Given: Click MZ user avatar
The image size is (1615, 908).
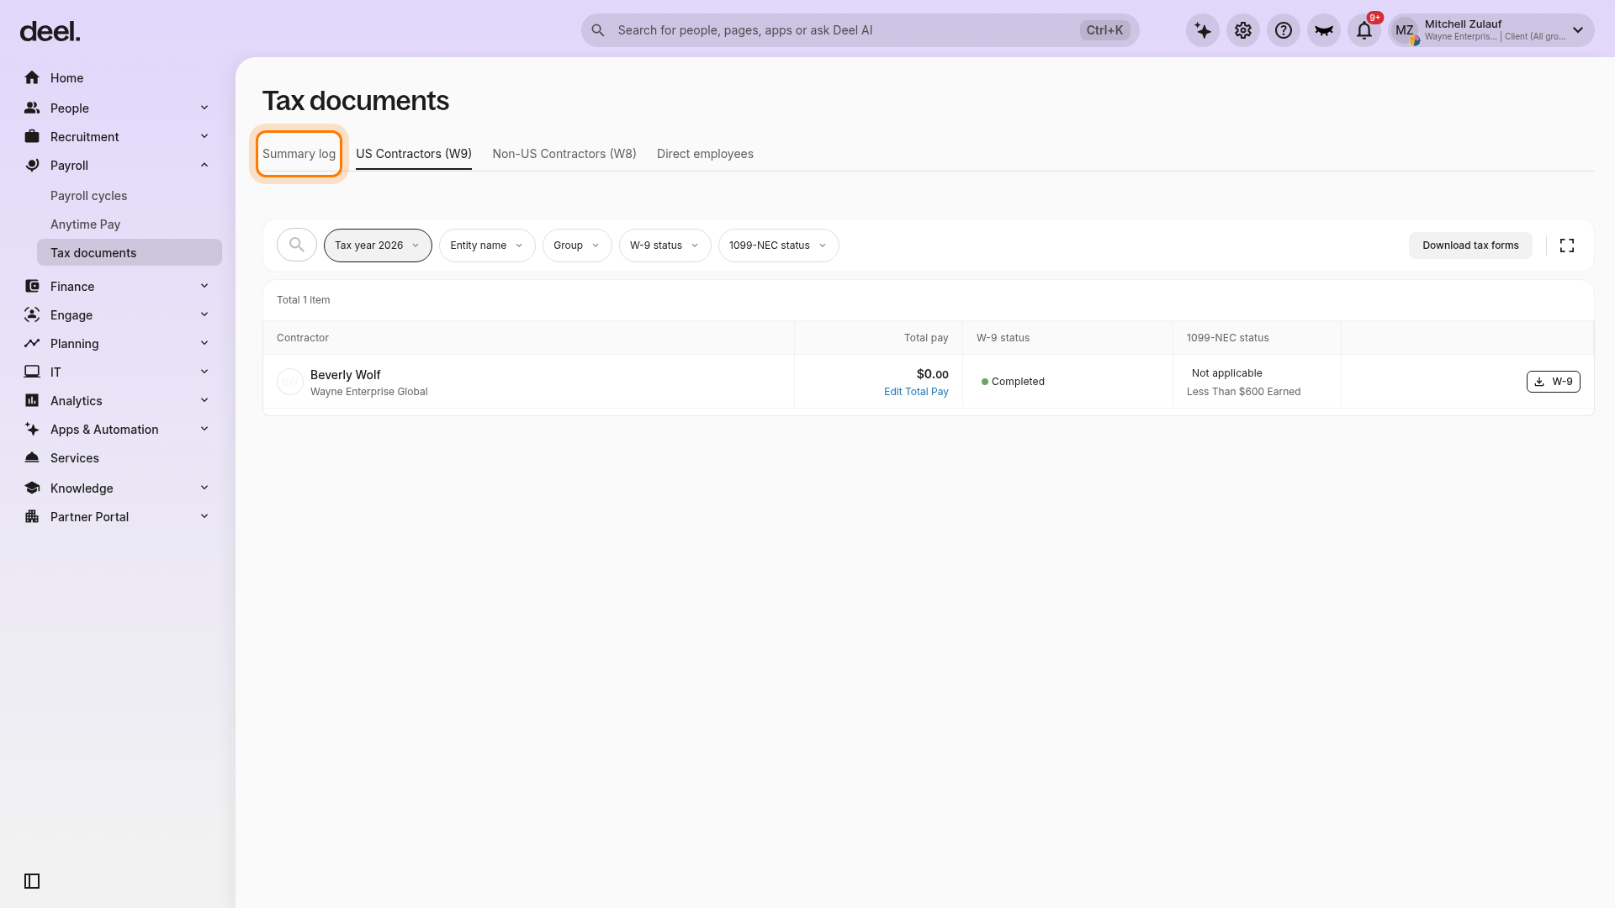Looking at the screenshot, I should coord(1405,30).
